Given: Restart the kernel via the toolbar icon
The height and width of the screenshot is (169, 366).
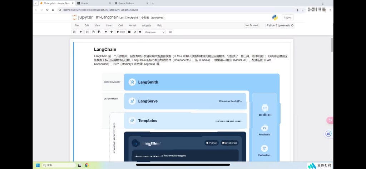Looking at the screenshot, I should pos(135,32).
